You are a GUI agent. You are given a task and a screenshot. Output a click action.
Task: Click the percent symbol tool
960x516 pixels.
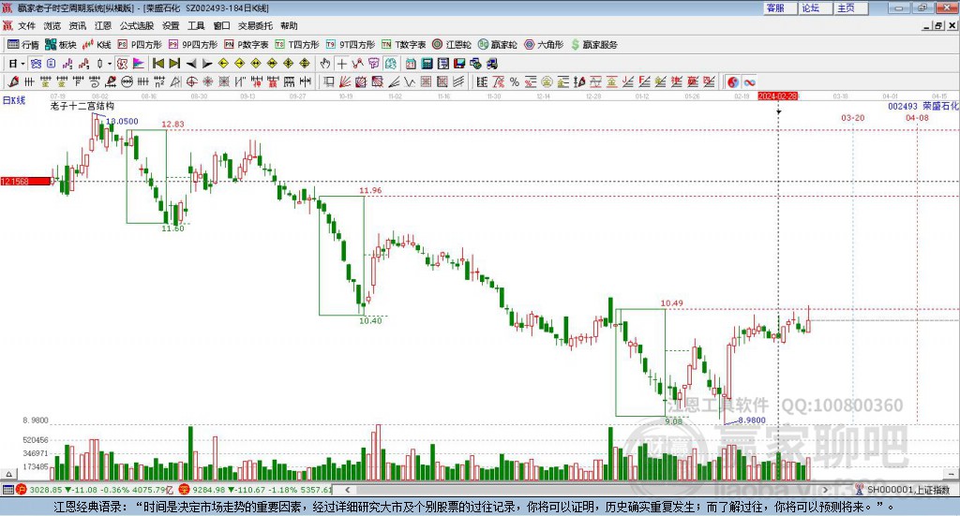[515, 81]
